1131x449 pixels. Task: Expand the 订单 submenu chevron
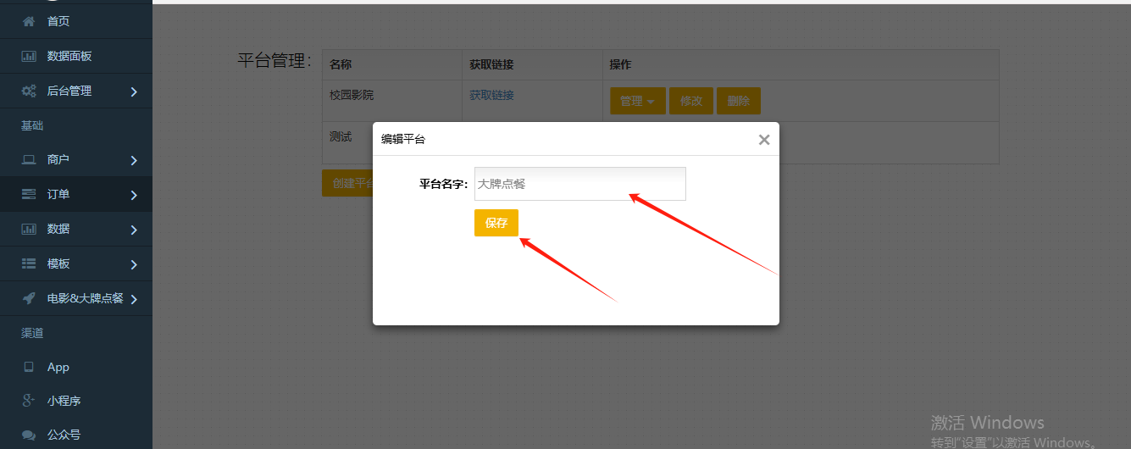point(134,195)
